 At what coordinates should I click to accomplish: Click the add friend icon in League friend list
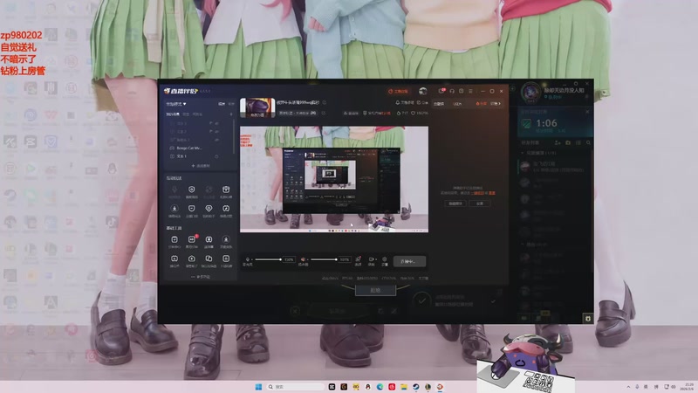[558, 142]
